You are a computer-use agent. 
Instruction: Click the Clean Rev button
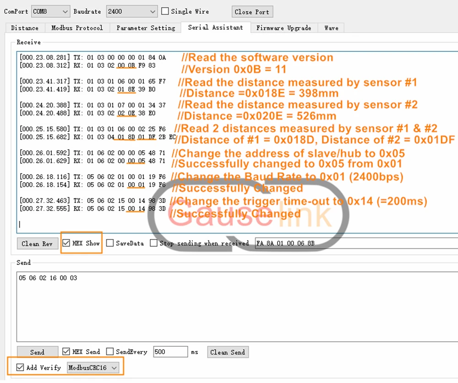[x=37, y=243]
